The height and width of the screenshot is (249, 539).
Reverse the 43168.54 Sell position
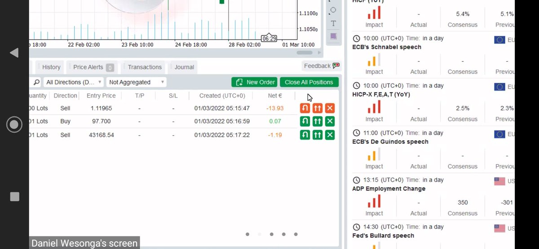(305, 135)
